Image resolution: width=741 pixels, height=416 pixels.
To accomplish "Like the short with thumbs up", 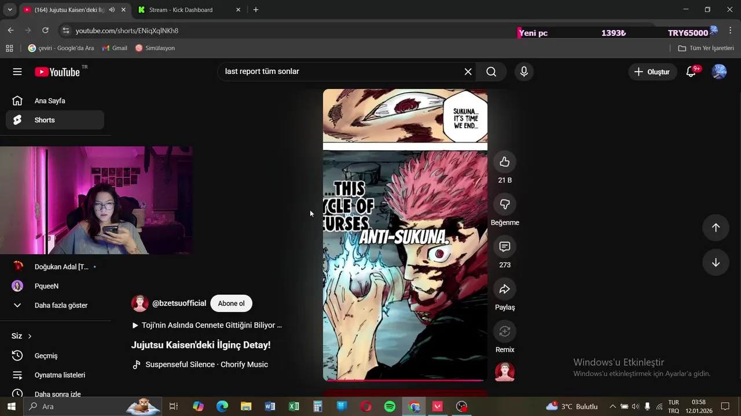I will 505,162.
